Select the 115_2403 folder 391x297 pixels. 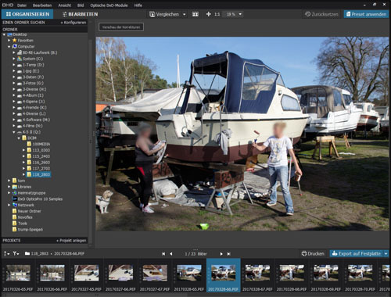pyautogui.click(x=41, y=156)
